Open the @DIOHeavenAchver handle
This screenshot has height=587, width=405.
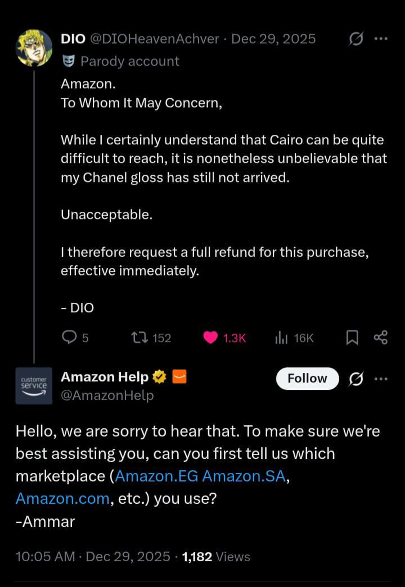(x=154, y=39)
